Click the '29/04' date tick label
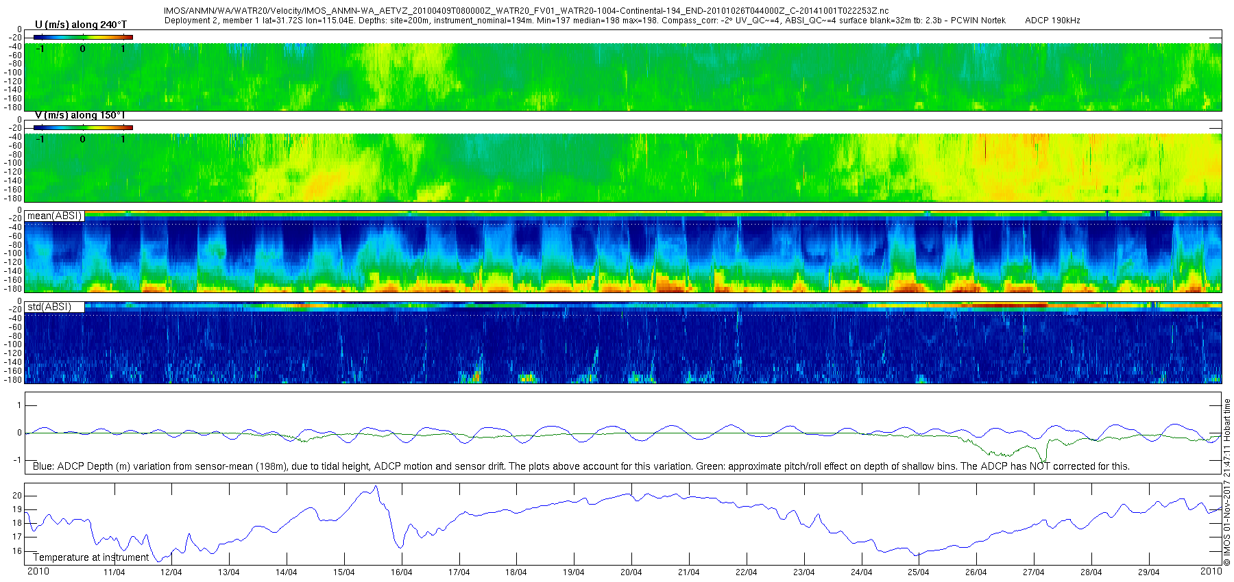 pyautogui.click(x=1149, y=572)
